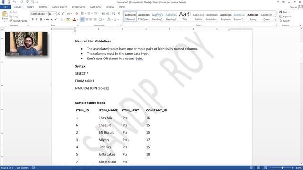
Task: Switch to the PAGE LAYOUT tab
Action: [59, 7]
